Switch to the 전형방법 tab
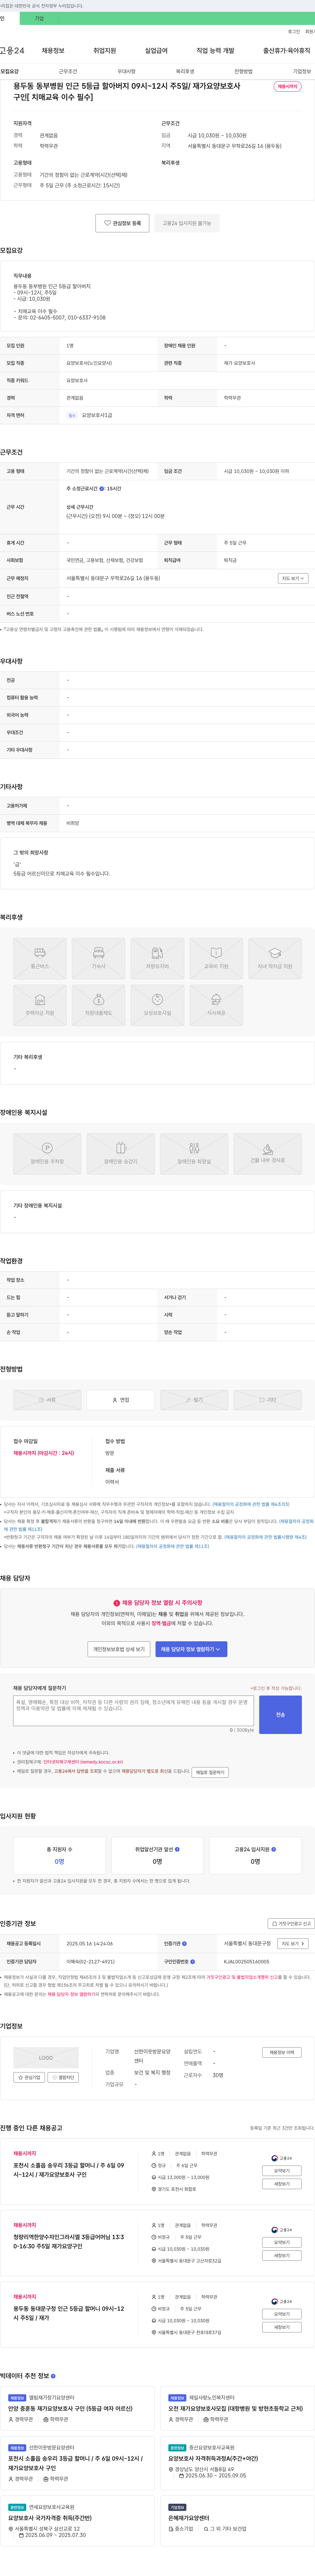315x2576 pixels. (x=243, y=72)
